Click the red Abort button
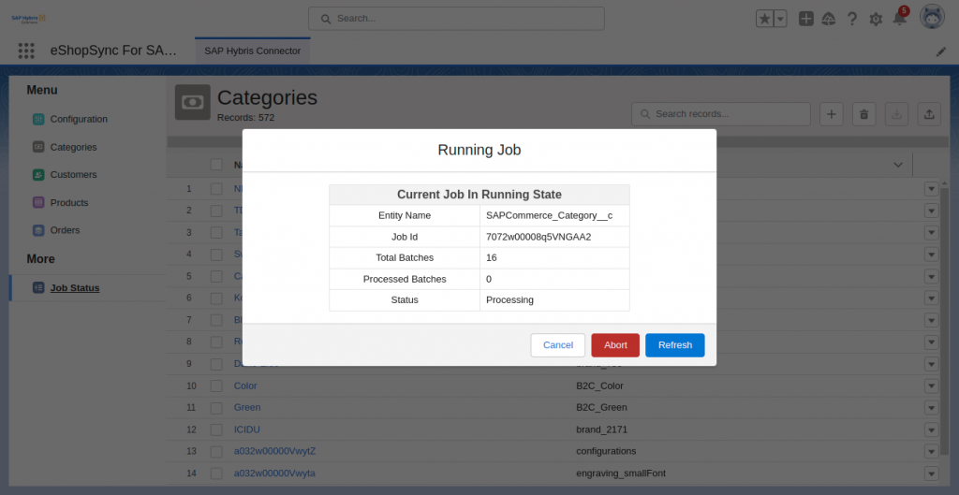959x495 pixels. (615, 345)
